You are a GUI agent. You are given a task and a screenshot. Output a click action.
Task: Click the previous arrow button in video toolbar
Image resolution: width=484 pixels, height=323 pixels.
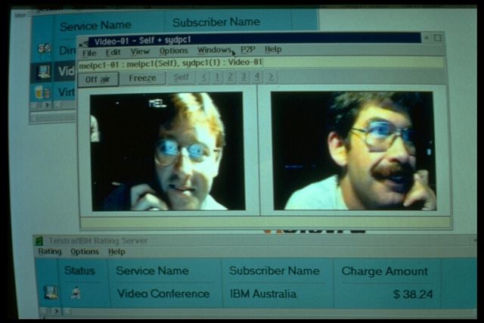click(x=203, y=76)
